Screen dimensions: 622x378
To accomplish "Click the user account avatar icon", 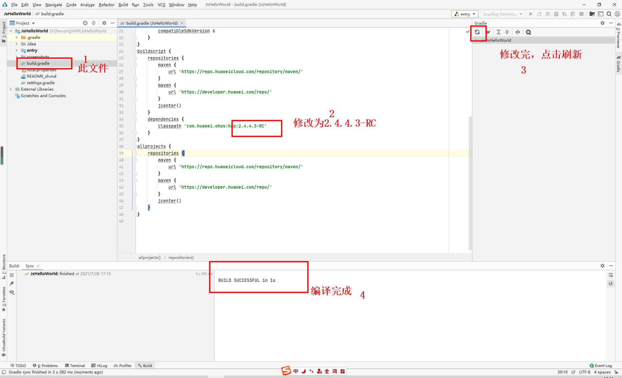I will point(617,14).
